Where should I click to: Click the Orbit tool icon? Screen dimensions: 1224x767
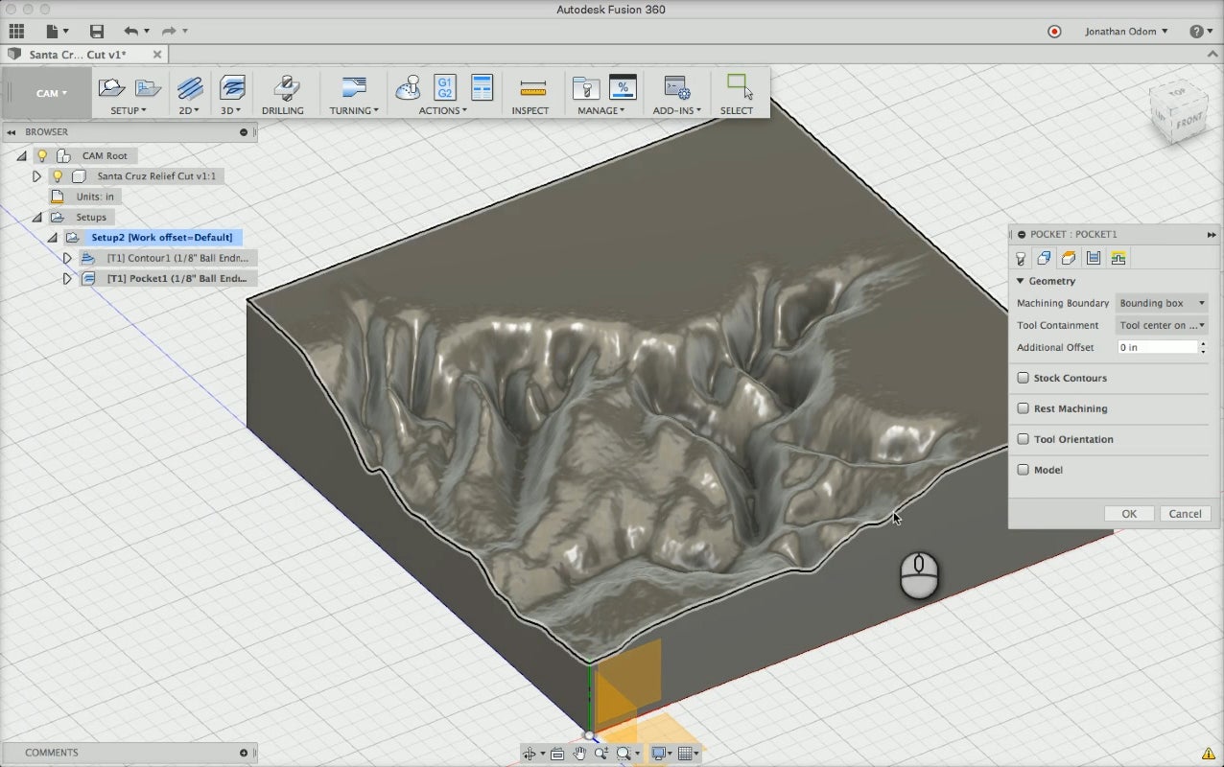pos(530,754)
